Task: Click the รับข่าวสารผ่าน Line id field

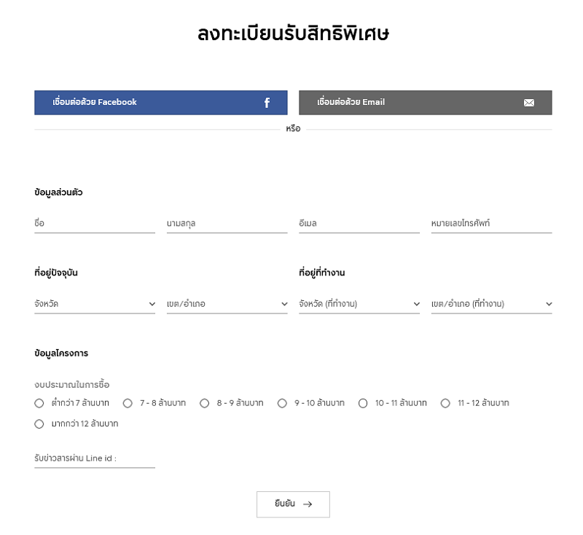Action: 95,458
